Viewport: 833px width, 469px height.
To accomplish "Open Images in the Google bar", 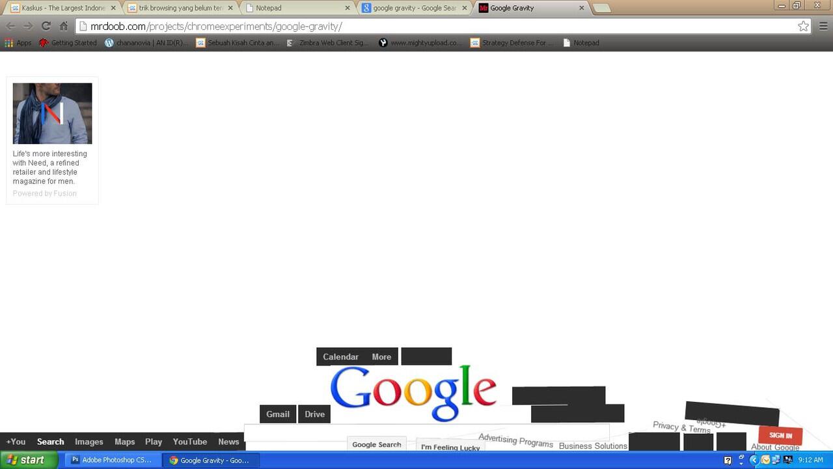I will (x=89, y=442).
